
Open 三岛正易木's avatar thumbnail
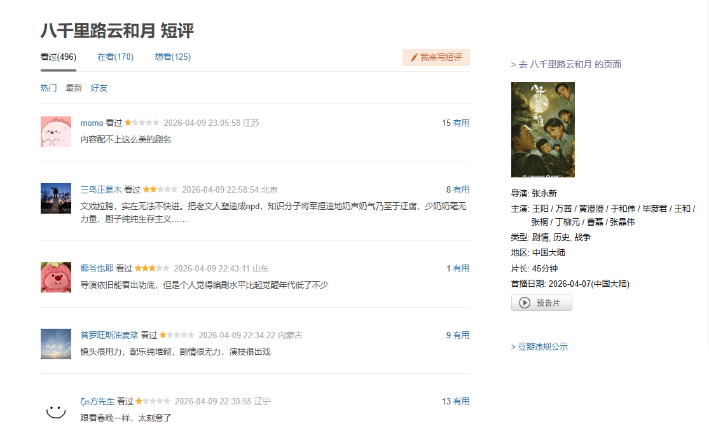[x=55, y=198]
